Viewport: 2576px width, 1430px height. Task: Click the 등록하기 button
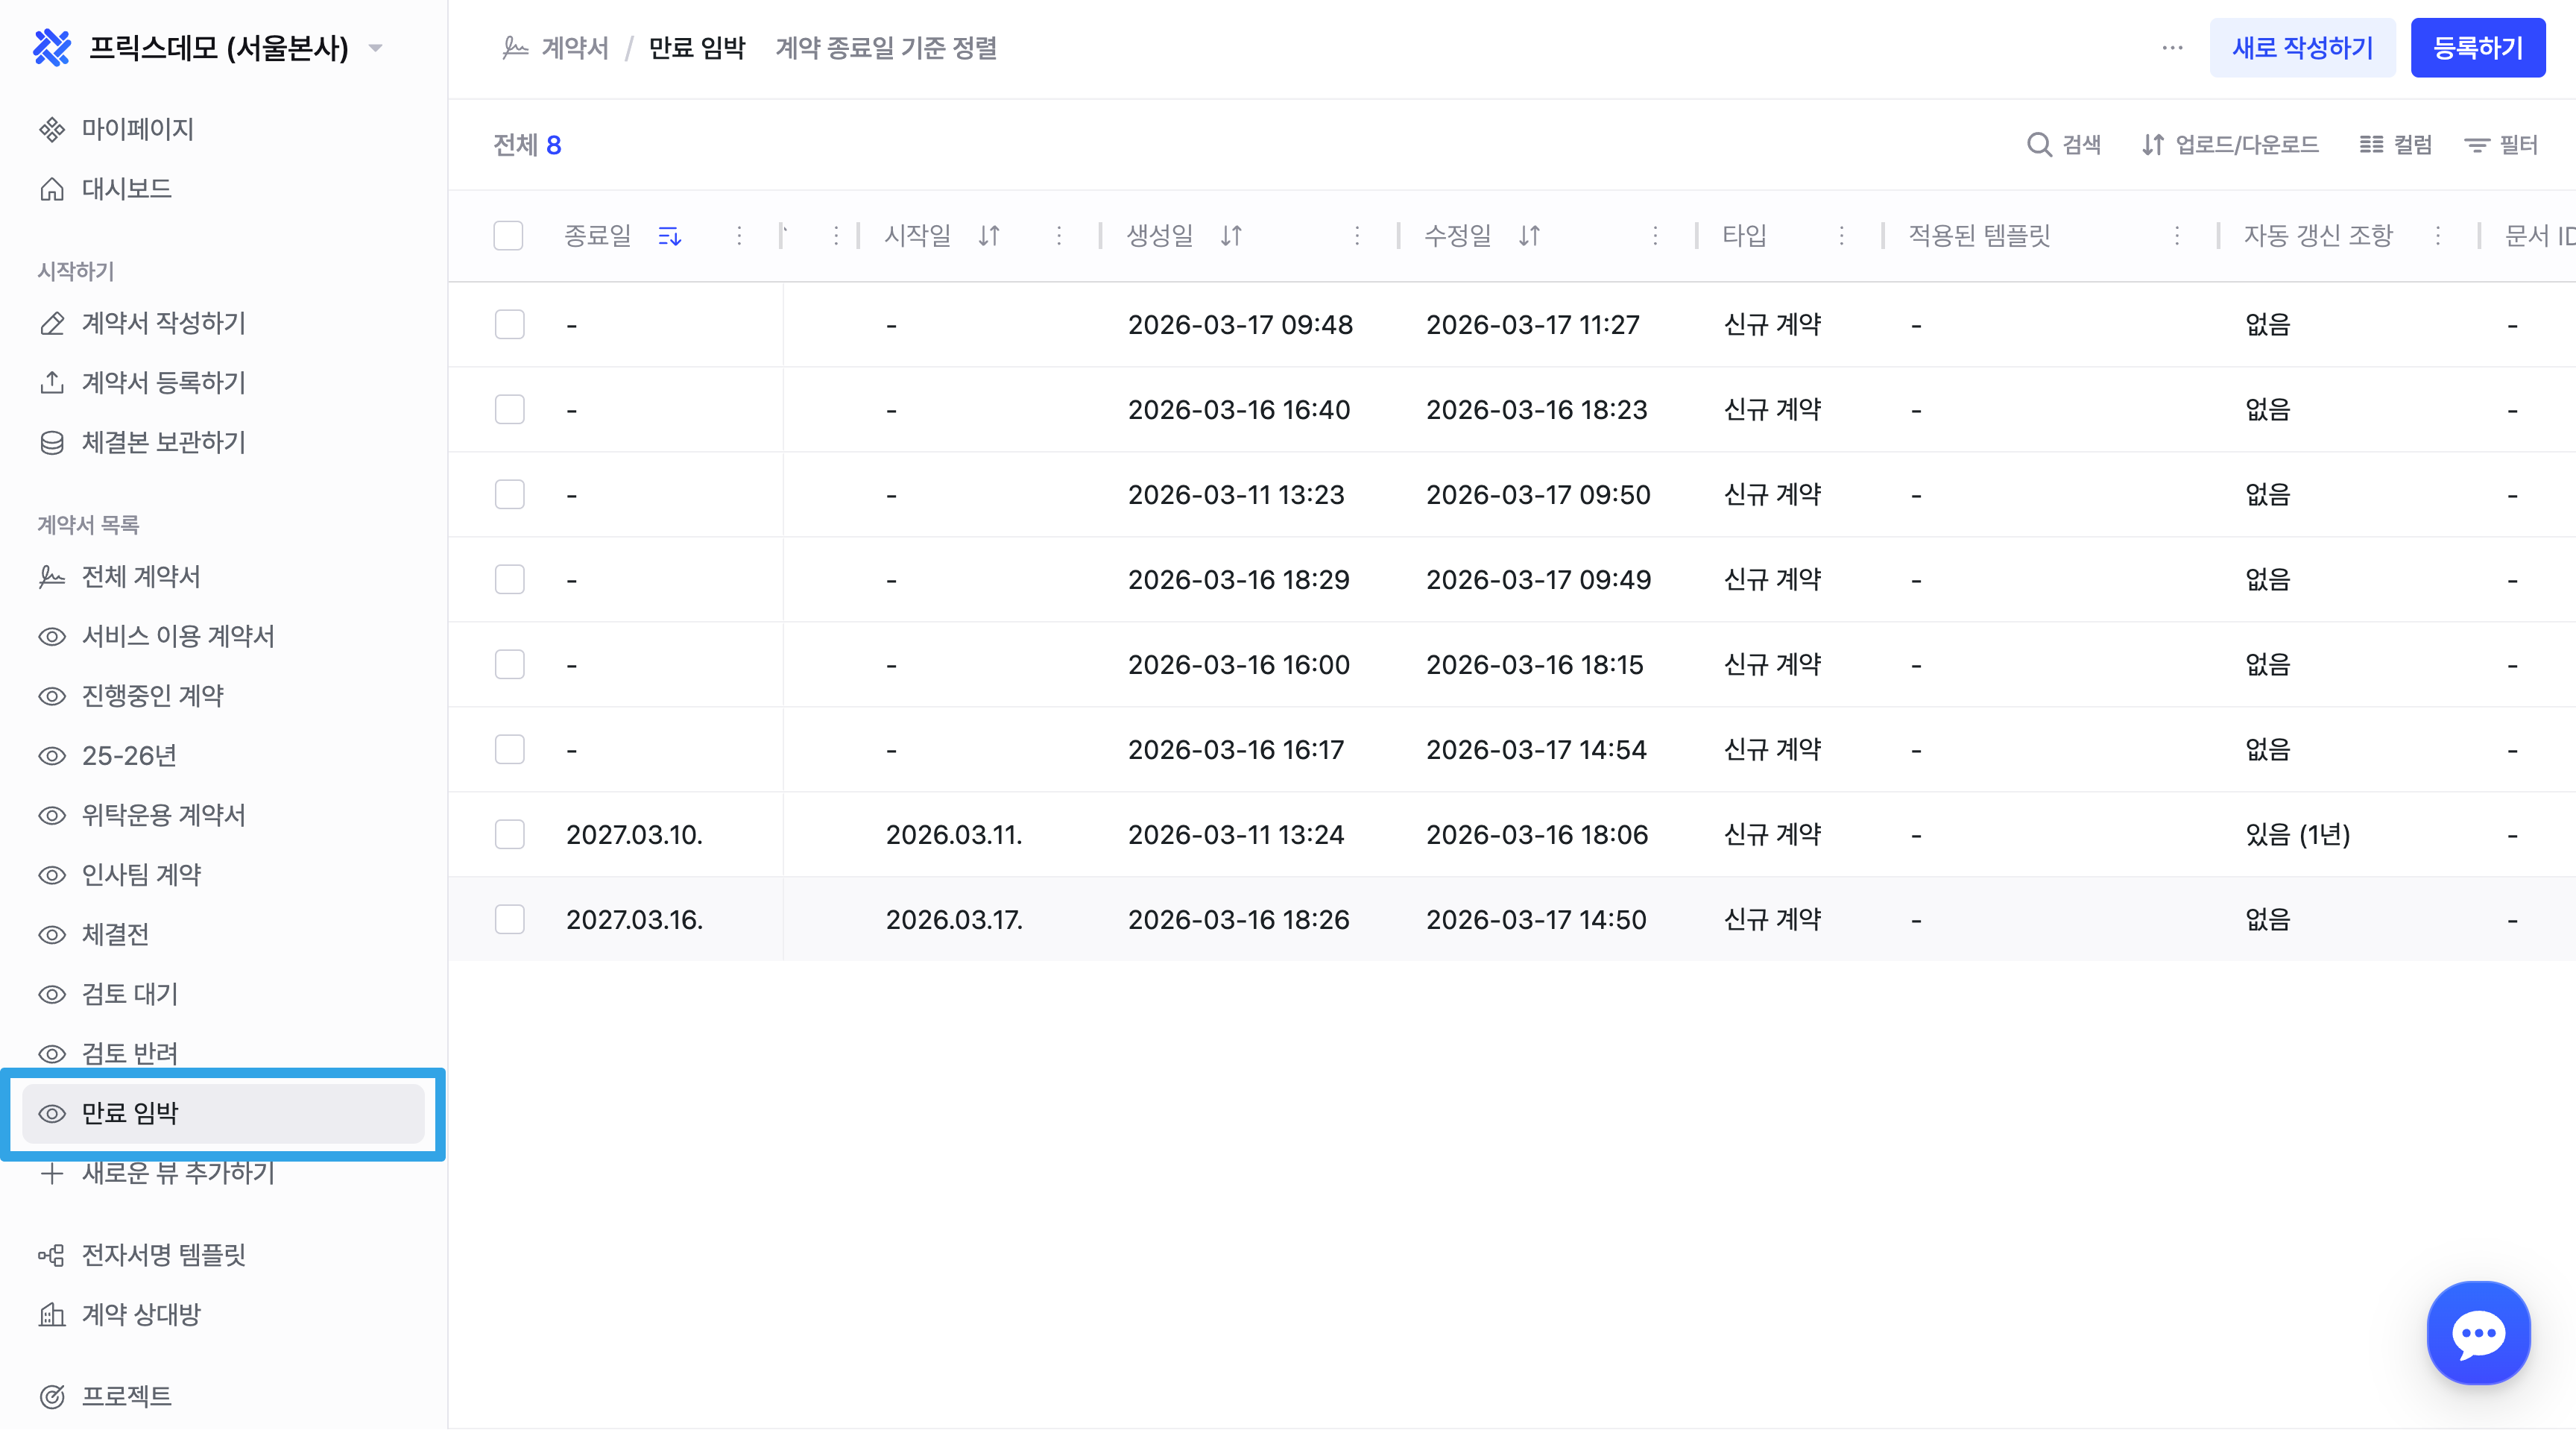tap(2477, 48)
